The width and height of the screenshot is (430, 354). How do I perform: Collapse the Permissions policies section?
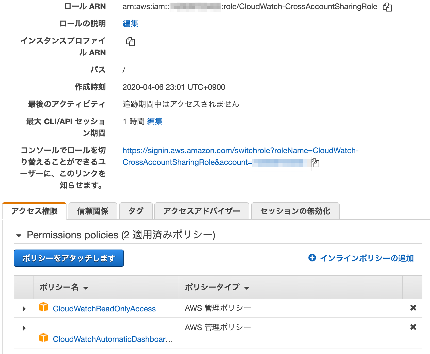point(19,236)
